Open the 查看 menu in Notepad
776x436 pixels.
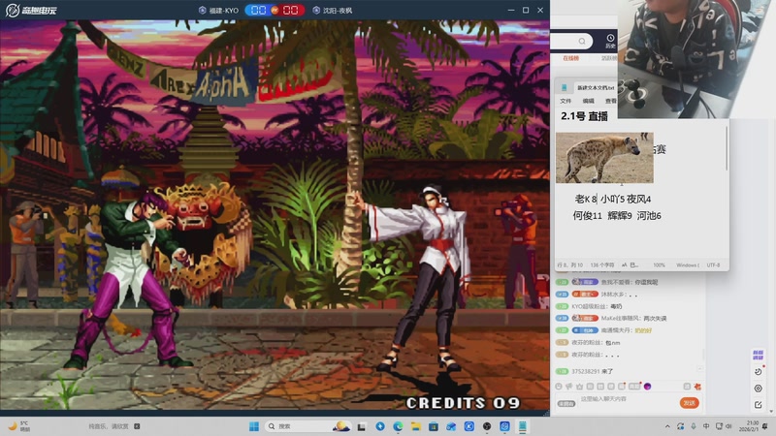pos(611,101)
